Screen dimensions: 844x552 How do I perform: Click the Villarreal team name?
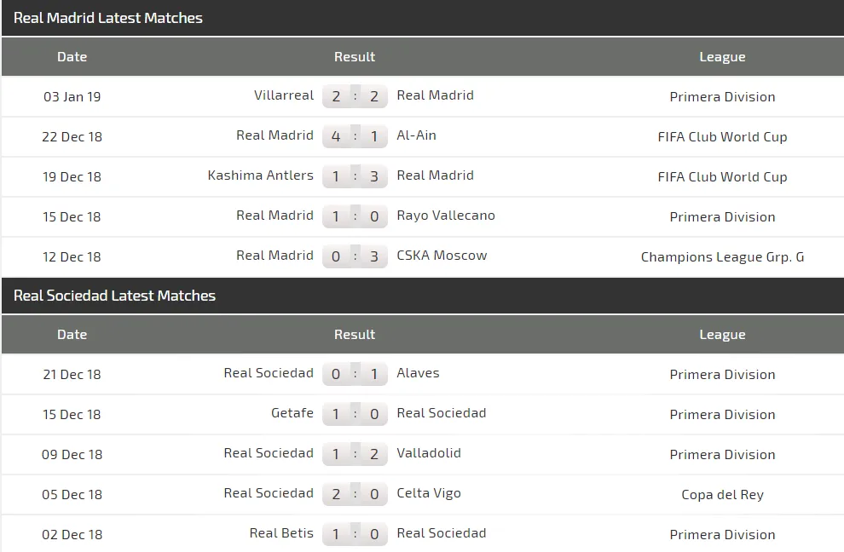point(284,95)
